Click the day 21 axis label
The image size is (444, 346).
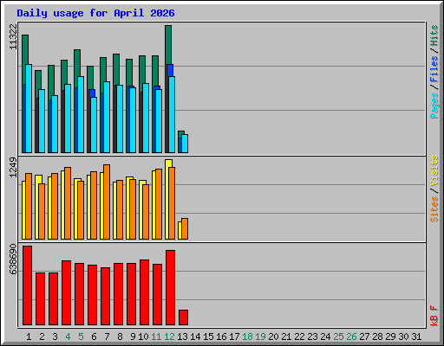click(286, 336)
